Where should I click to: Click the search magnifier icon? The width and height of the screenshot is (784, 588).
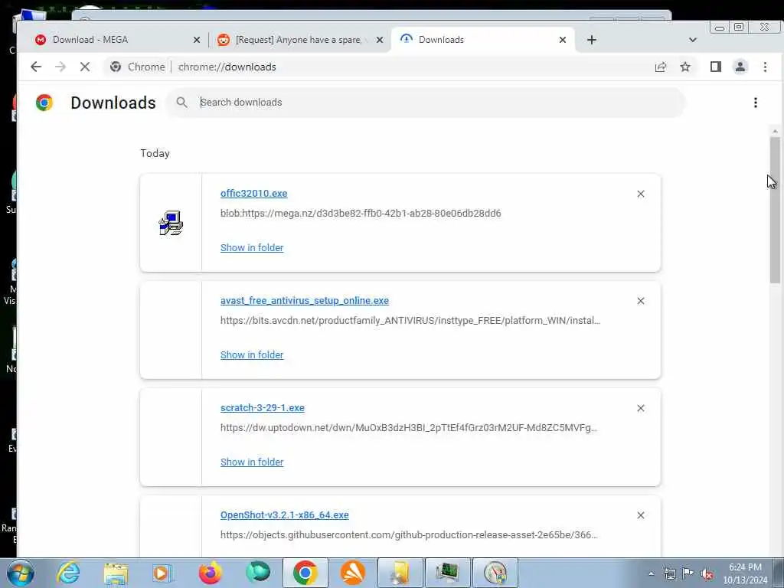click(181, 103)
